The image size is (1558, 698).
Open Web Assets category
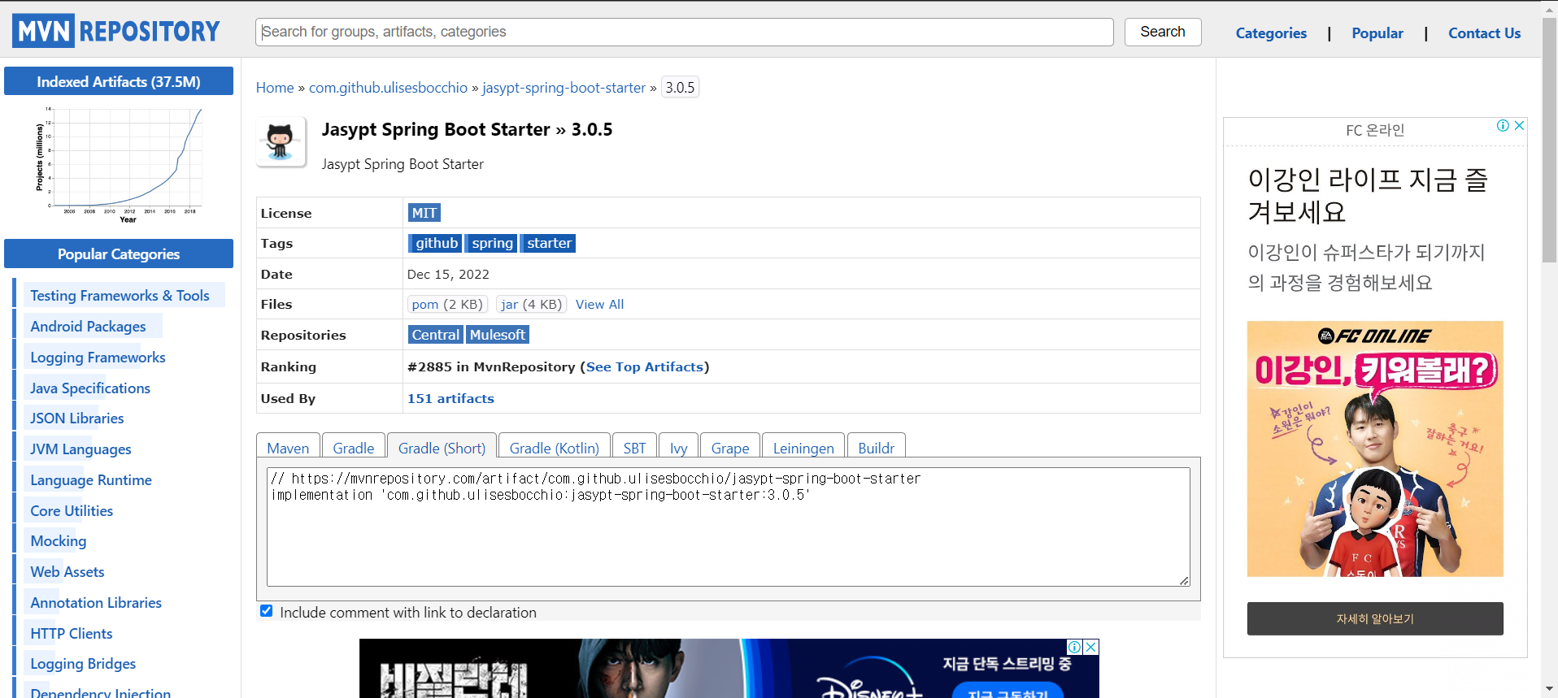tap(67, 572)
